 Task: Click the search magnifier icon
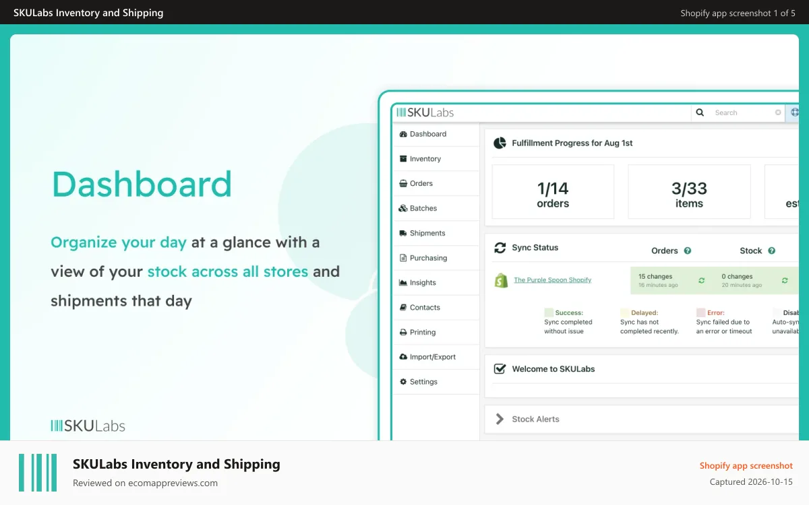(700, 112)
